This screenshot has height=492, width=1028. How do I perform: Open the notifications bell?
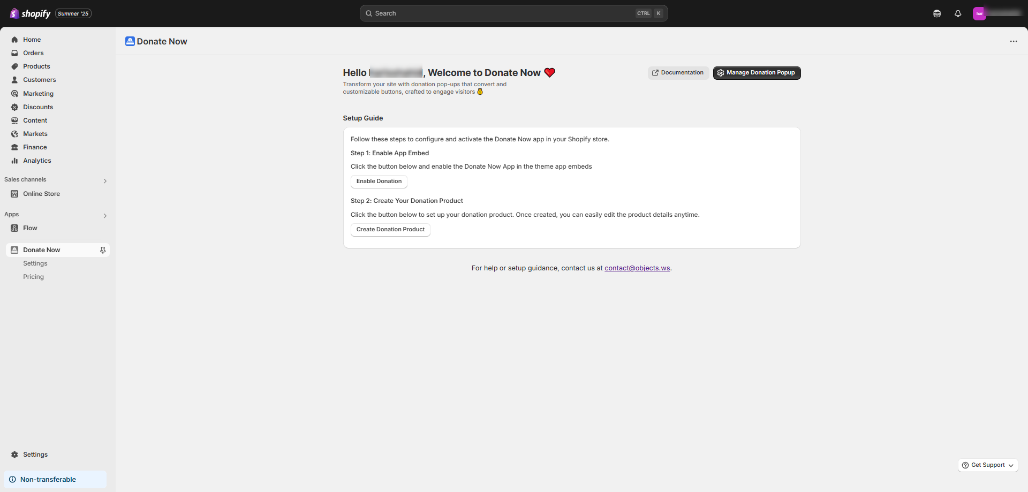(958, 13)
